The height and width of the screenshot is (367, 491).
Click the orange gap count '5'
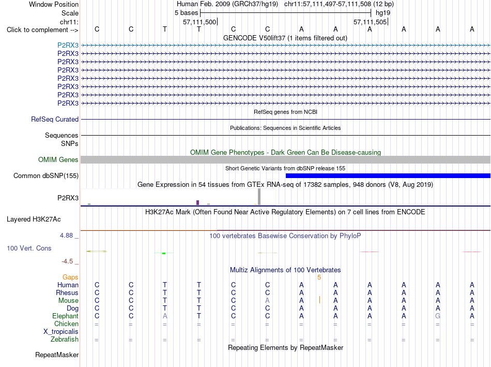[319, 277]
